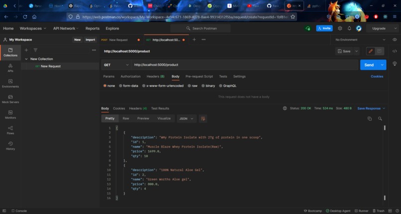Open the APIs sidebar panel
401x214 pixels.
coord(10,68)
